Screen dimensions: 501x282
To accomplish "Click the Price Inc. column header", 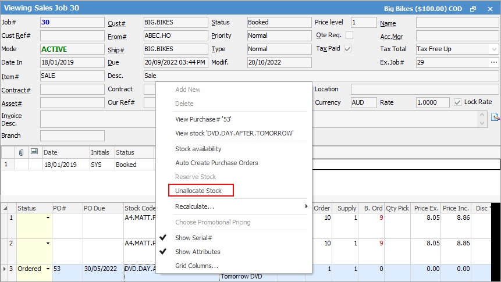I will point(456,208).
